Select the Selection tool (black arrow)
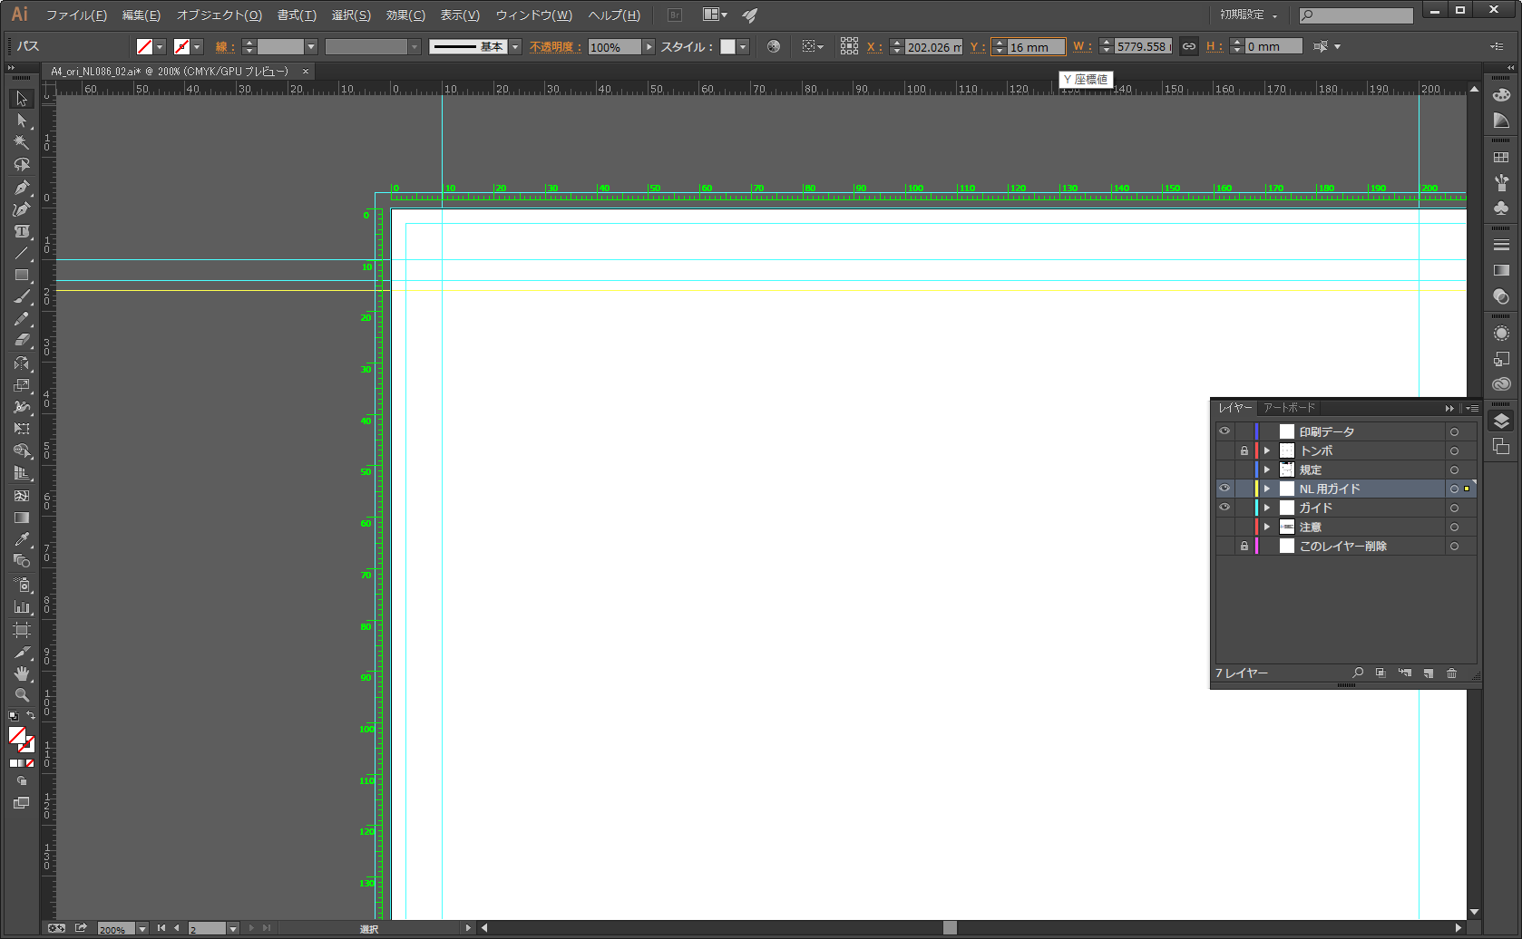The image size is (1522, 939). pyautogui.click(x=22, y=98)
